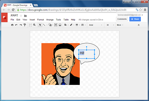Open the Line weight options

coord(77,25)
